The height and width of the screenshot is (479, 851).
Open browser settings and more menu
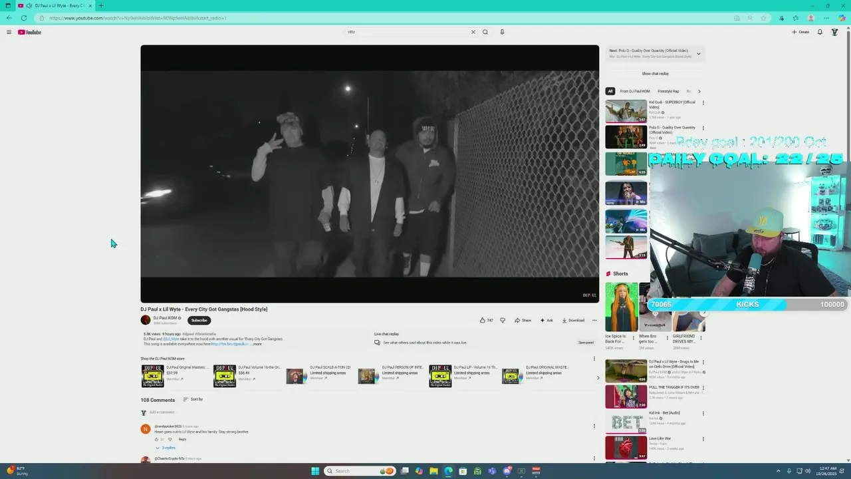click(826, 18)
